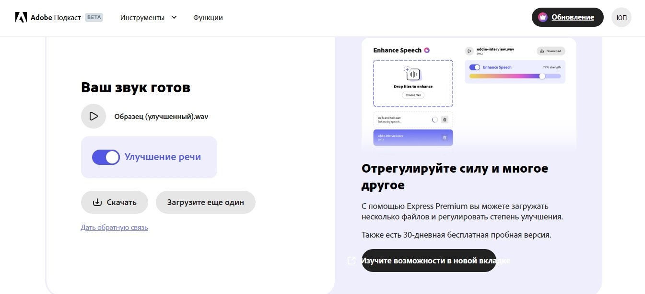
Task: Click the play icon beside eddie-interview.wav title
Action: [x=469, y=51]
